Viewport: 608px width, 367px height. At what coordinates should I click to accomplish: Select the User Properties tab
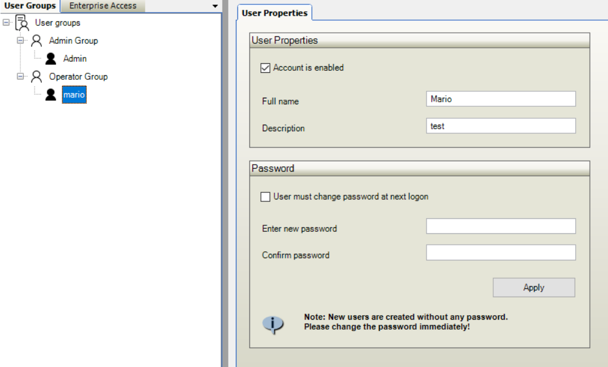tap(274, 13)
